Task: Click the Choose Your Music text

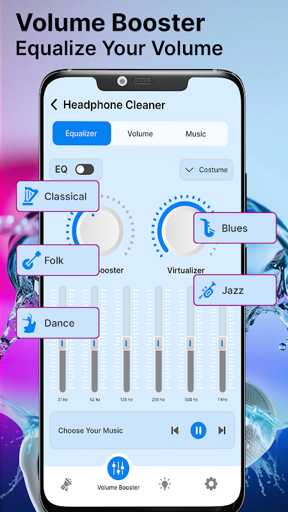Action: pyautogui.click(x=90, y=430)
